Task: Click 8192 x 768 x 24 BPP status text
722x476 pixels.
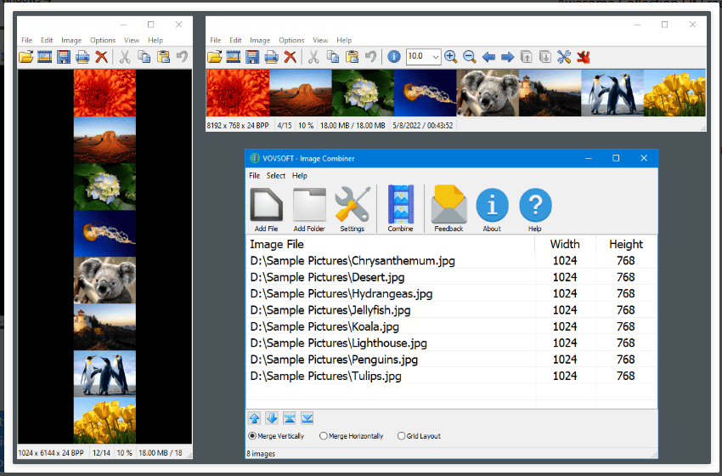Action: click(x=238, y=125)
